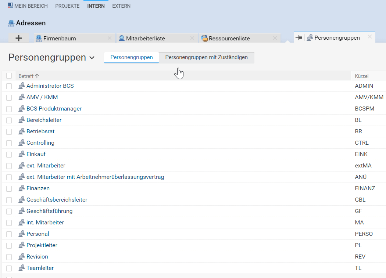Open the EXTERN section
The image size is (386, 278).
121,6
